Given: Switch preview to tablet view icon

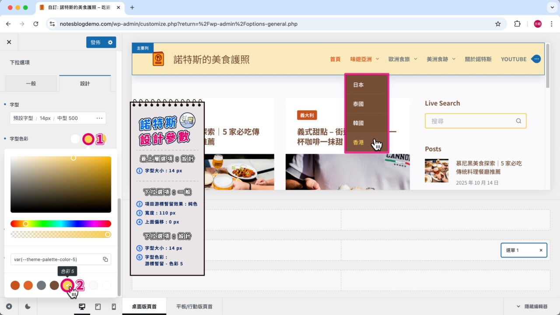Looking at the screenshot, I should [x=98, y=306].
